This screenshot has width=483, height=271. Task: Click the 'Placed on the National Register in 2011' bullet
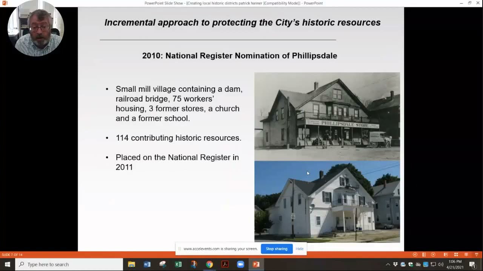pos(177,162)
